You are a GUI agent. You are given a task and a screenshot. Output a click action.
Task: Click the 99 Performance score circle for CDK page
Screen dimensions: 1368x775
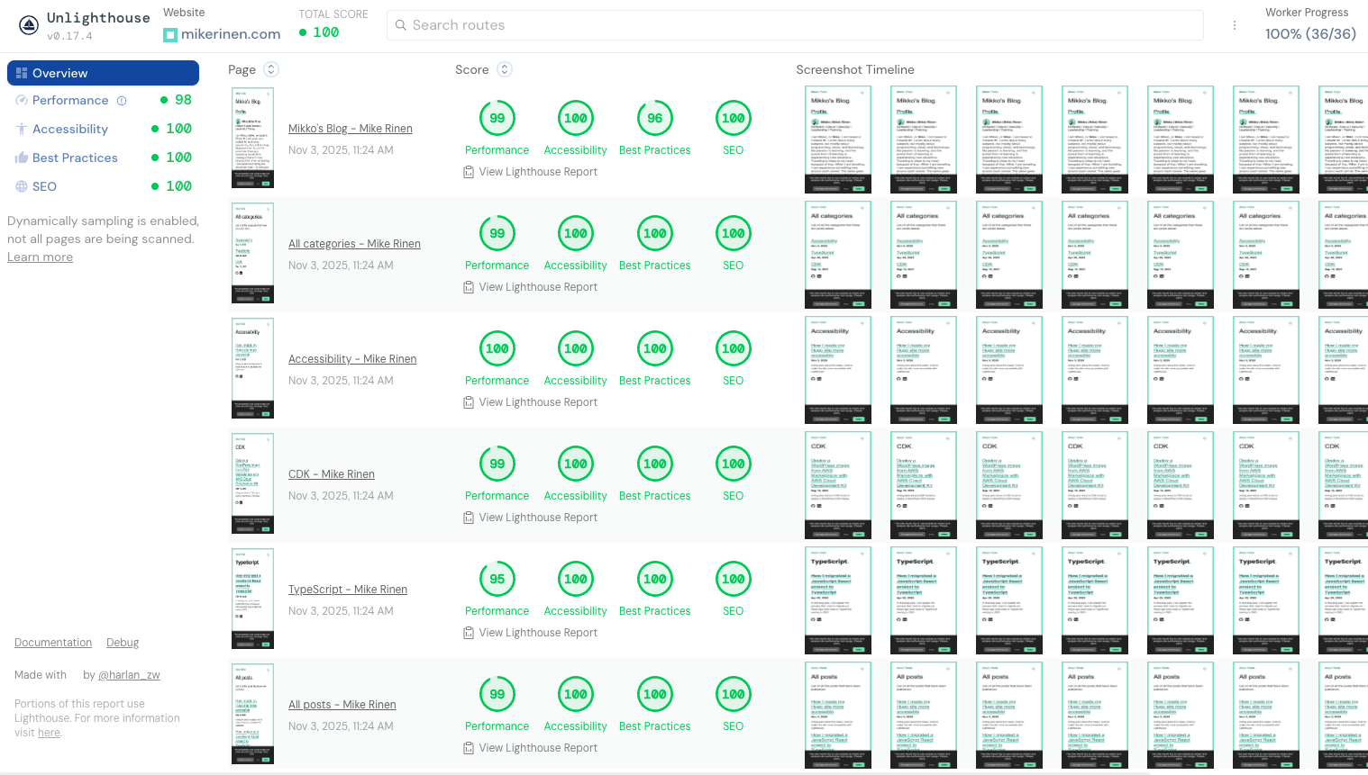497,464
